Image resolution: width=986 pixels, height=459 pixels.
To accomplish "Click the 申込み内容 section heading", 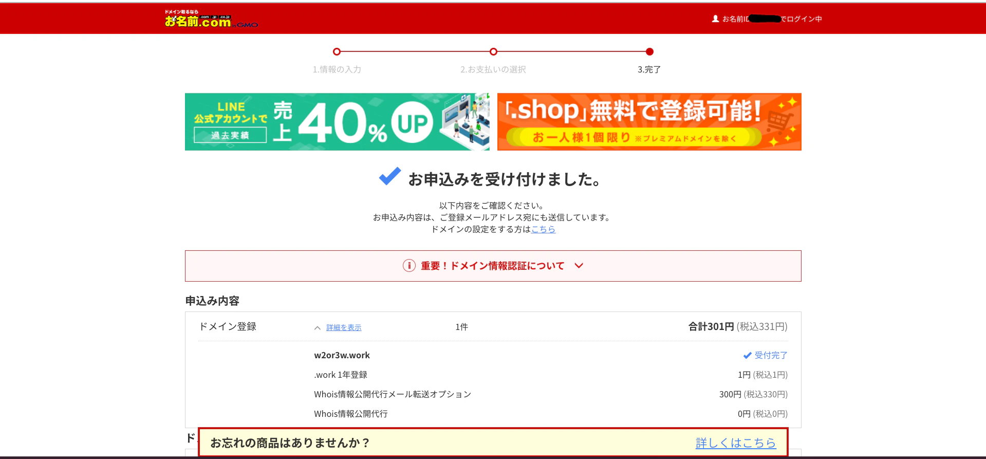I will click(x=212, y=301).
